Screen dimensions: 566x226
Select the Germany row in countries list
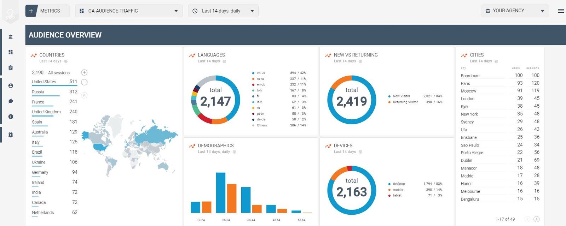(x=55, y=173)
